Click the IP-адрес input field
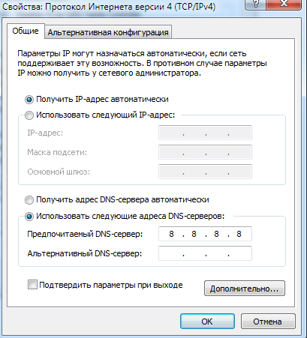This screenshot has height=338, width=307. coord(205,133)
